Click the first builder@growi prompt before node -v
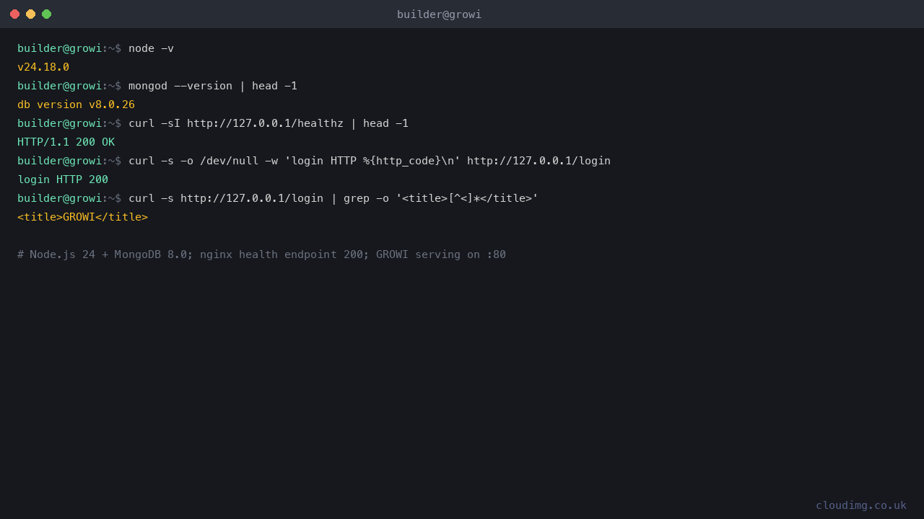Viewport: 924px width, 519px height. [69, 48]
